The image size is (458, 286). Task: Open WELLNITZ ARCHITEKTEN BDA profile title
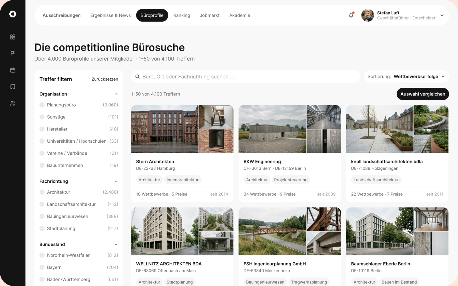coord(169,264)
